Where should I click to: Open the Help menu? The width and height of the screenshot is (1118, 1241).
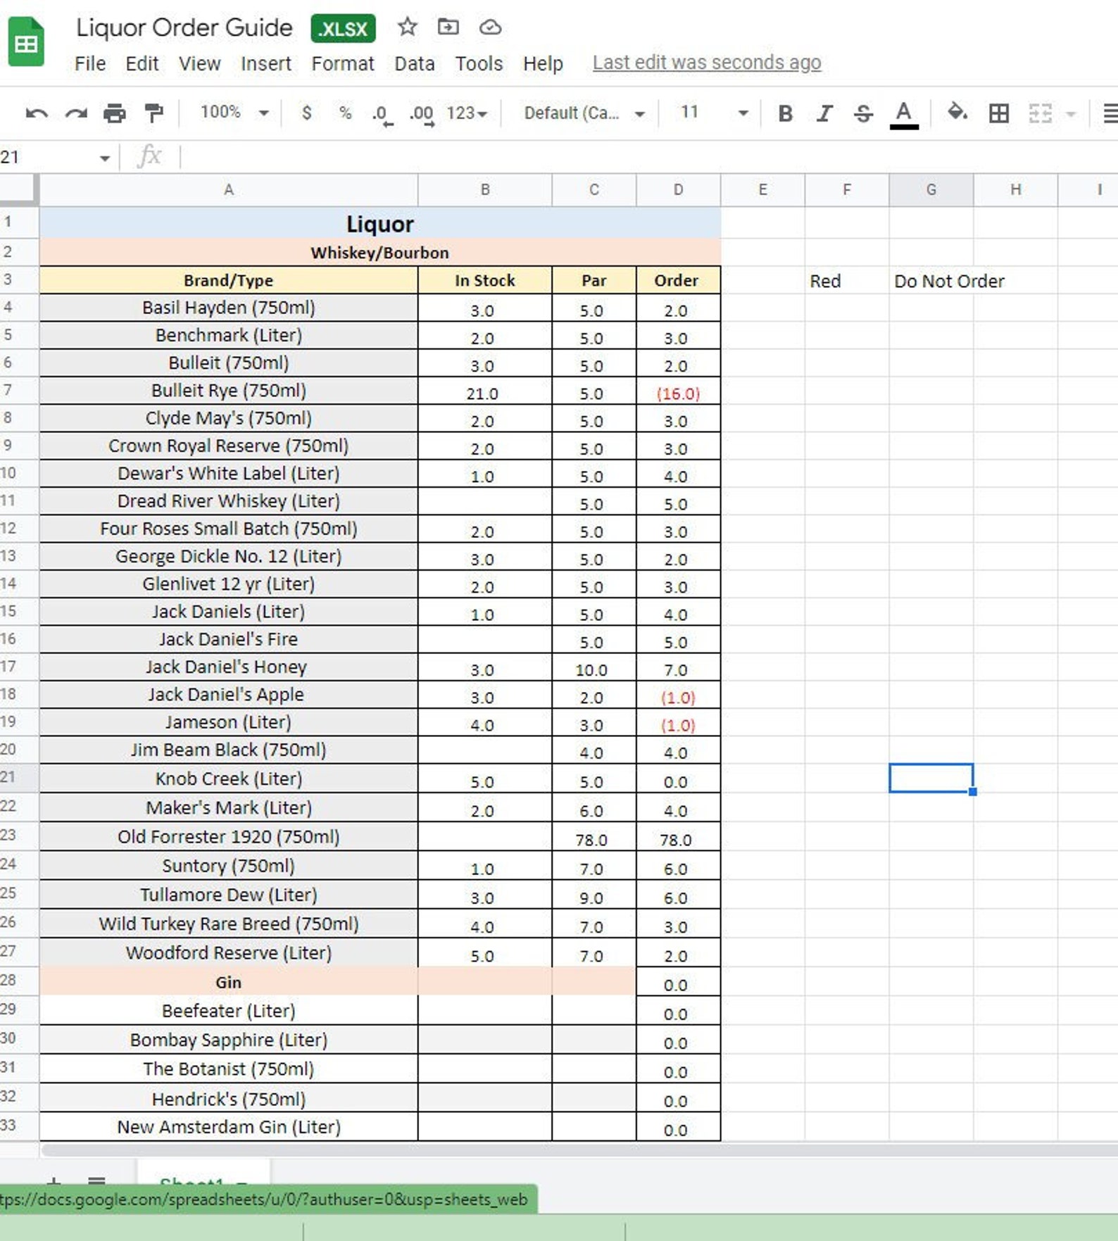coord(543,63)
